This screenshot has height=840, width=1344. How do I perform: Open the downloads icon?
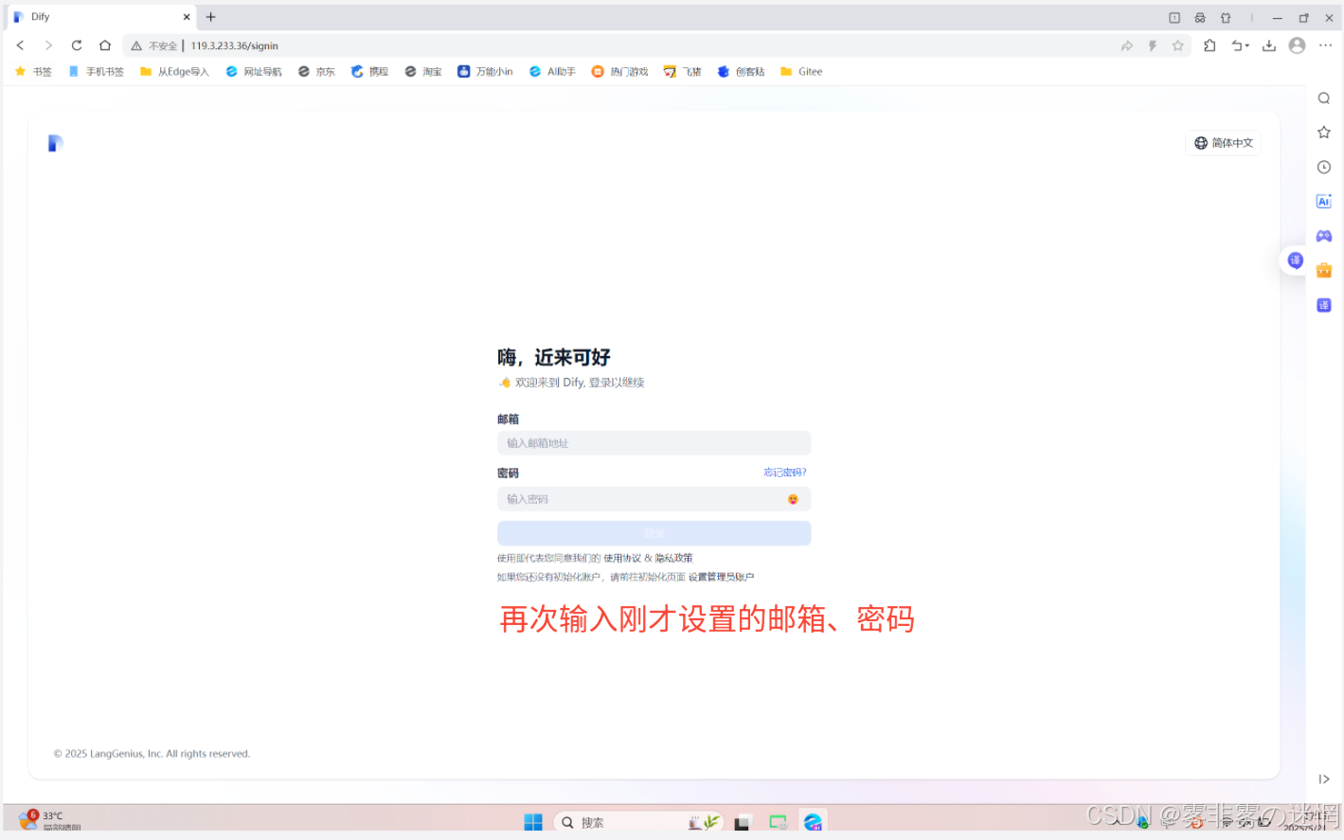pos(1269,45)
